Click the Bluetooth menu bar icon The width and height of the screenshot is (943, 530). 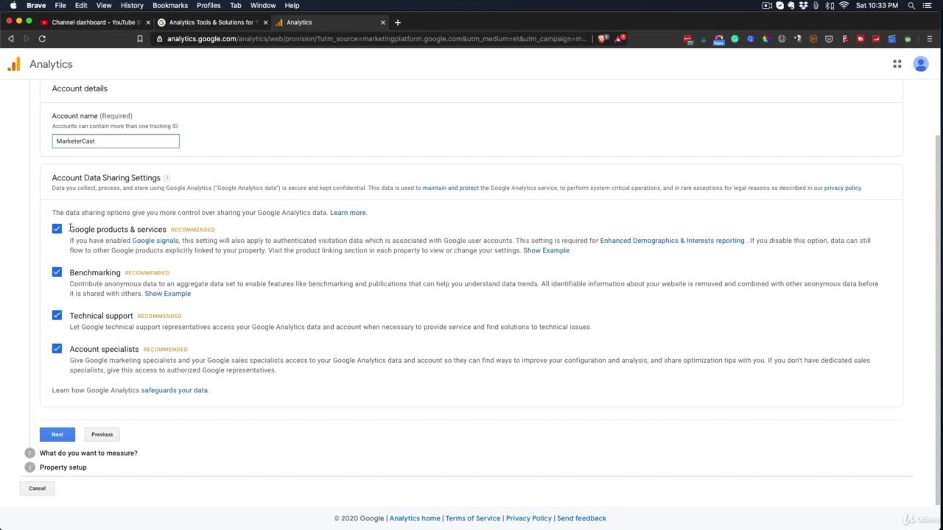tap(830, 5)
